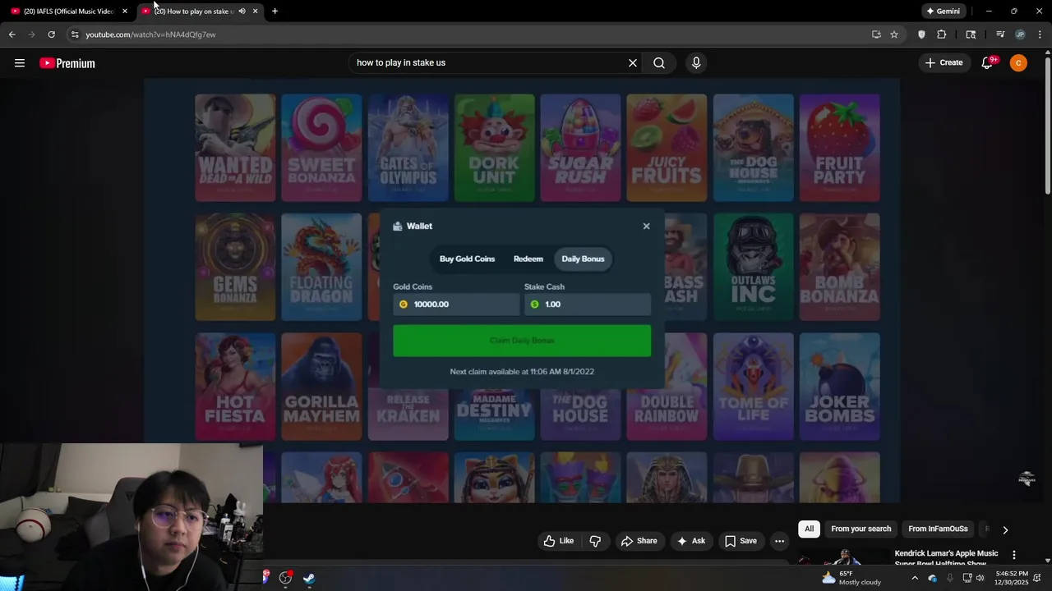The height and width of the screenshot is (591, 1052).
Task: Open the Extensions puzzle menu
Action: click(942, 34)
